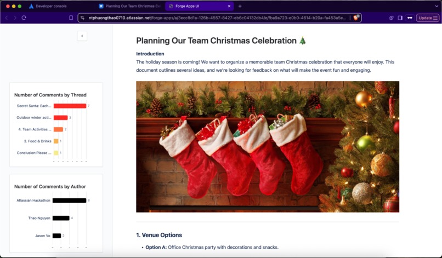442x258 pixels.
Task: Click the Confluence icon on second tab
Action: [x=101, y=6]
